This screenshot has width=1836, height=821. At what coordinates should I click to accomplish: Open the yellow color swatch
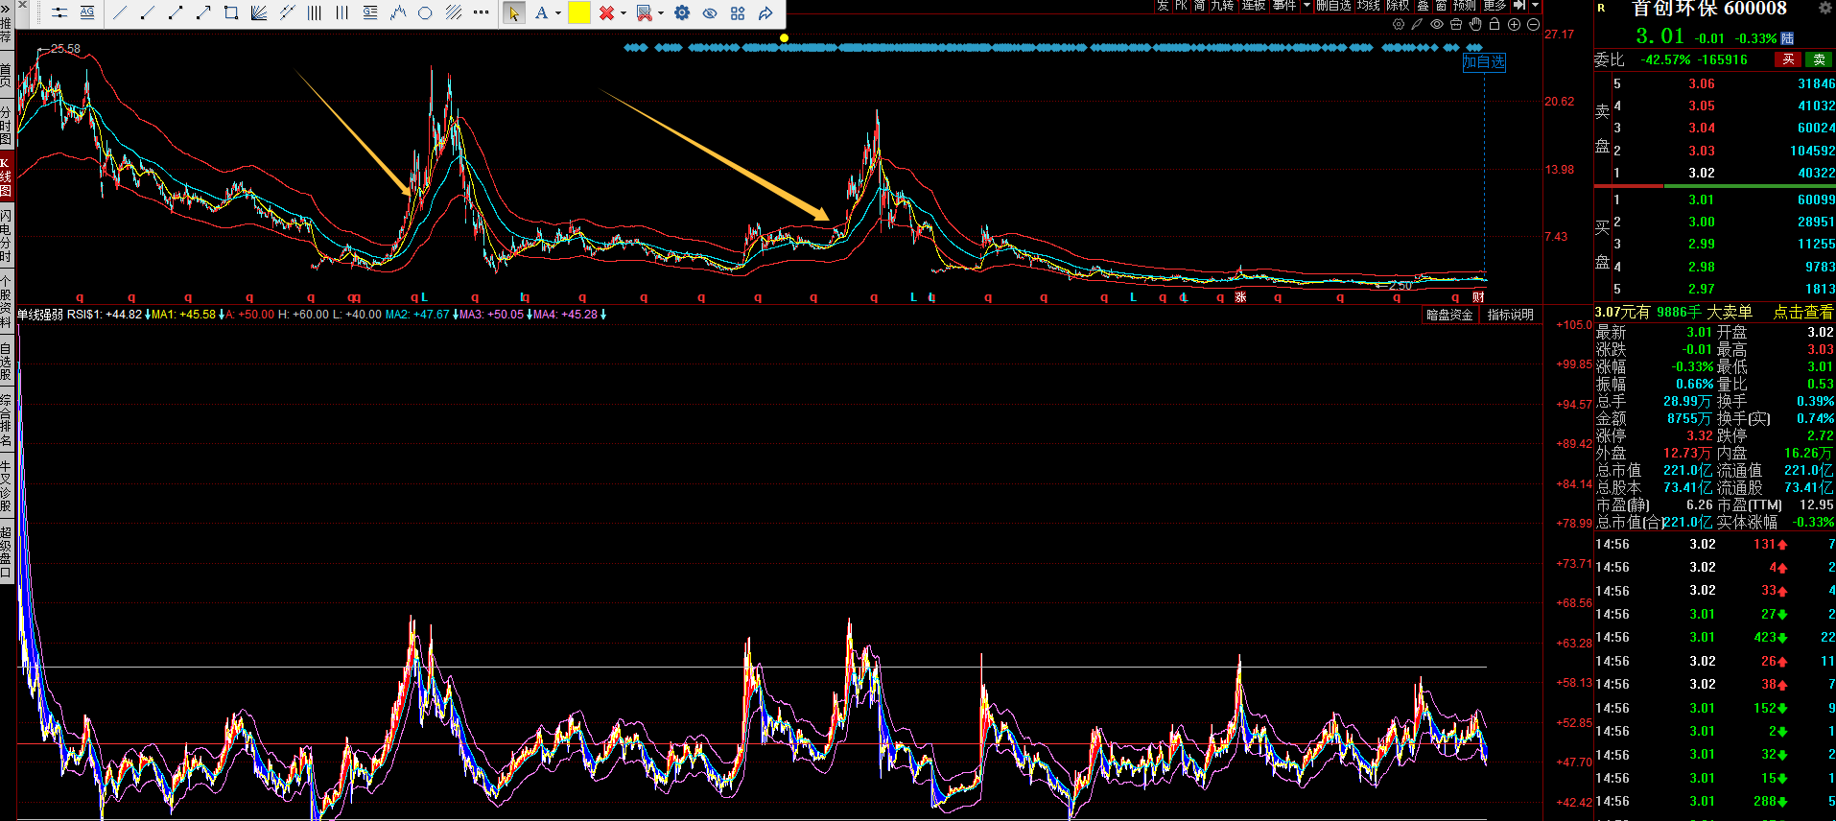tap(579, 13)
